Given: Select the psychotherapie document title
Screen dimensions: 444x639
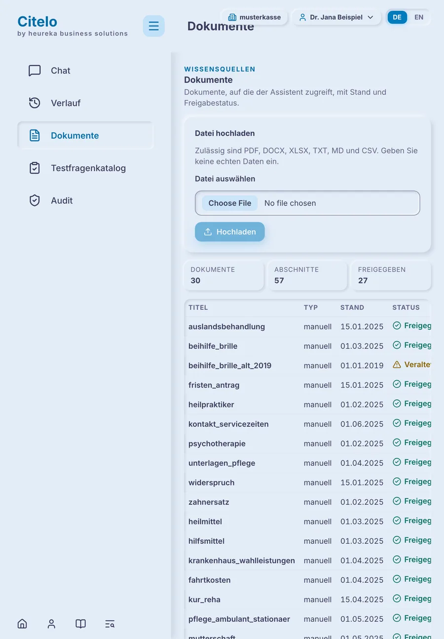Looking at the screenshot, I should 217,444.
